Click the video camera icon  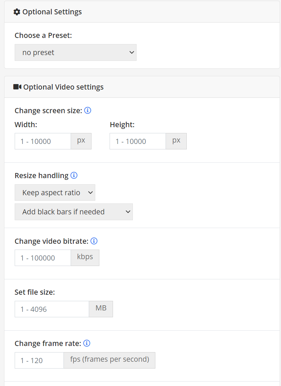tap(17, 87)
